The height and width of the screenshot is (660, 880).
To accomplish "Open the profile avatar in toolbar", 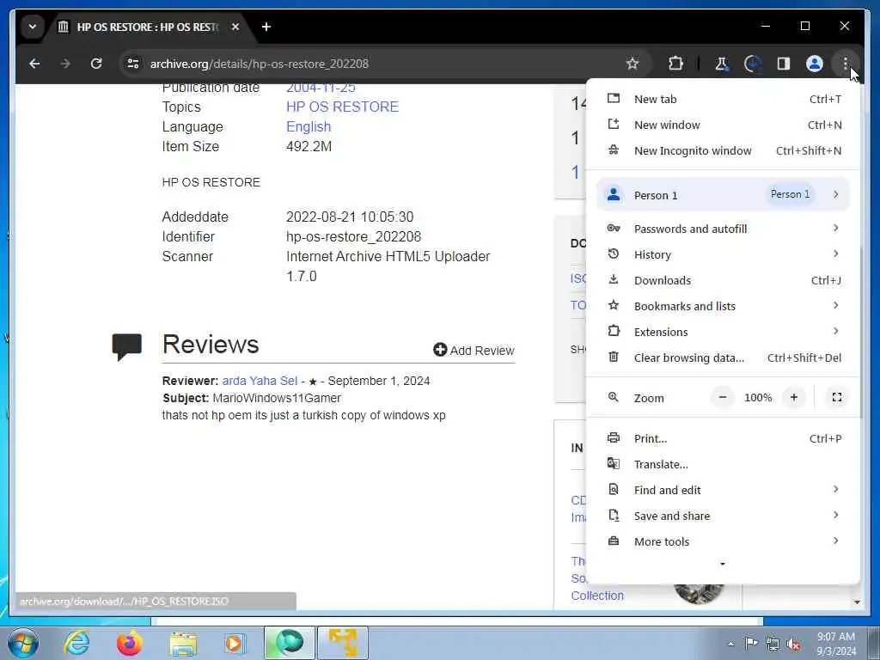I will tap(815, 64).
